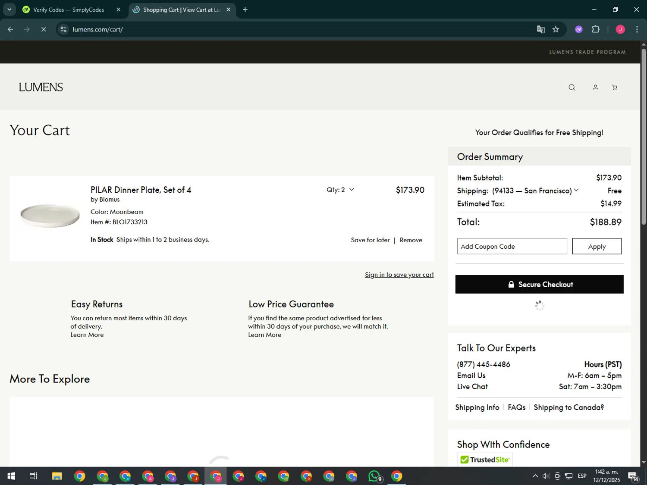Open the shopping cart icon in header
Screen dimensions: 647x485
click(x=614, y=88)
